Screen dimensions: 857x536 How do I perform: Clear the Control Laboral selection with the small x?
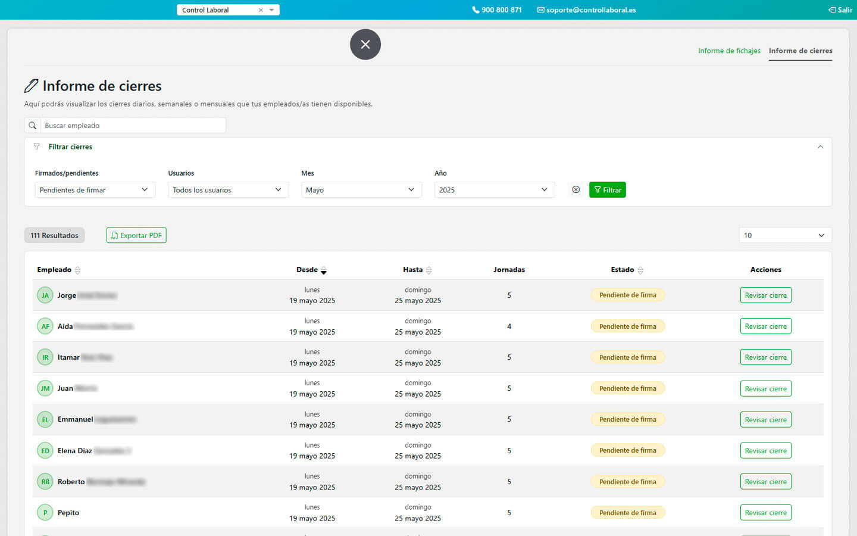coord(261,10)
